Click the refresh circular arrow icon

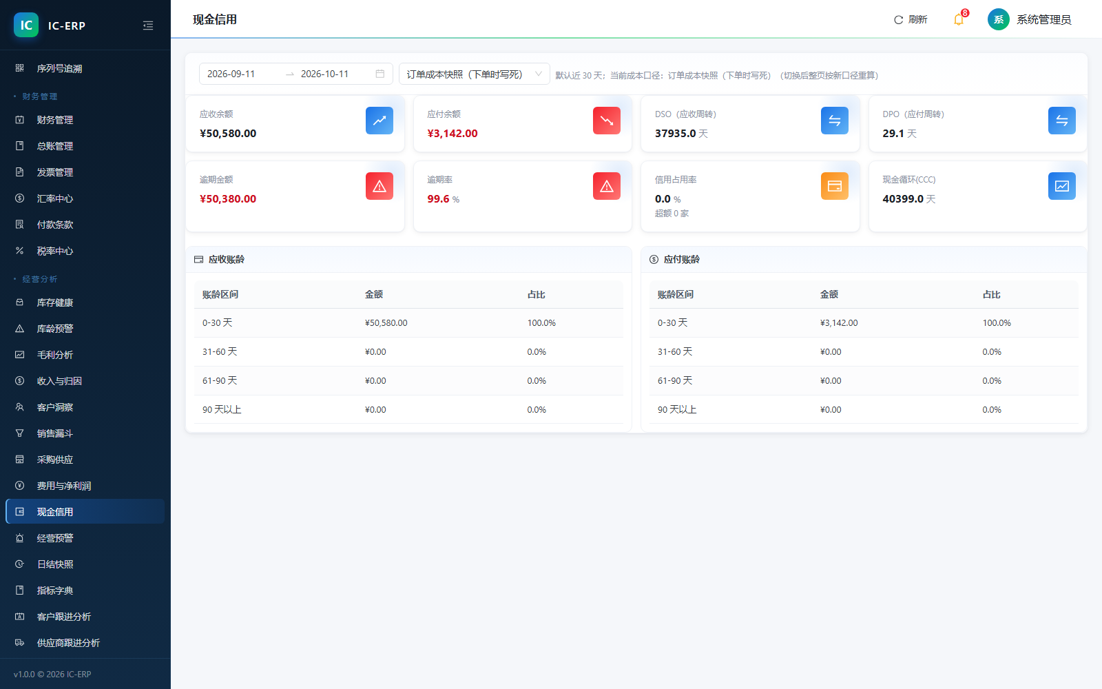pos(898,20)
